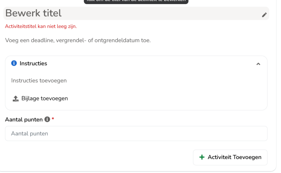Screen dimensions: 281x173
Task: Click the gray info icon beside Aantal punten
Action: point(47,119)
